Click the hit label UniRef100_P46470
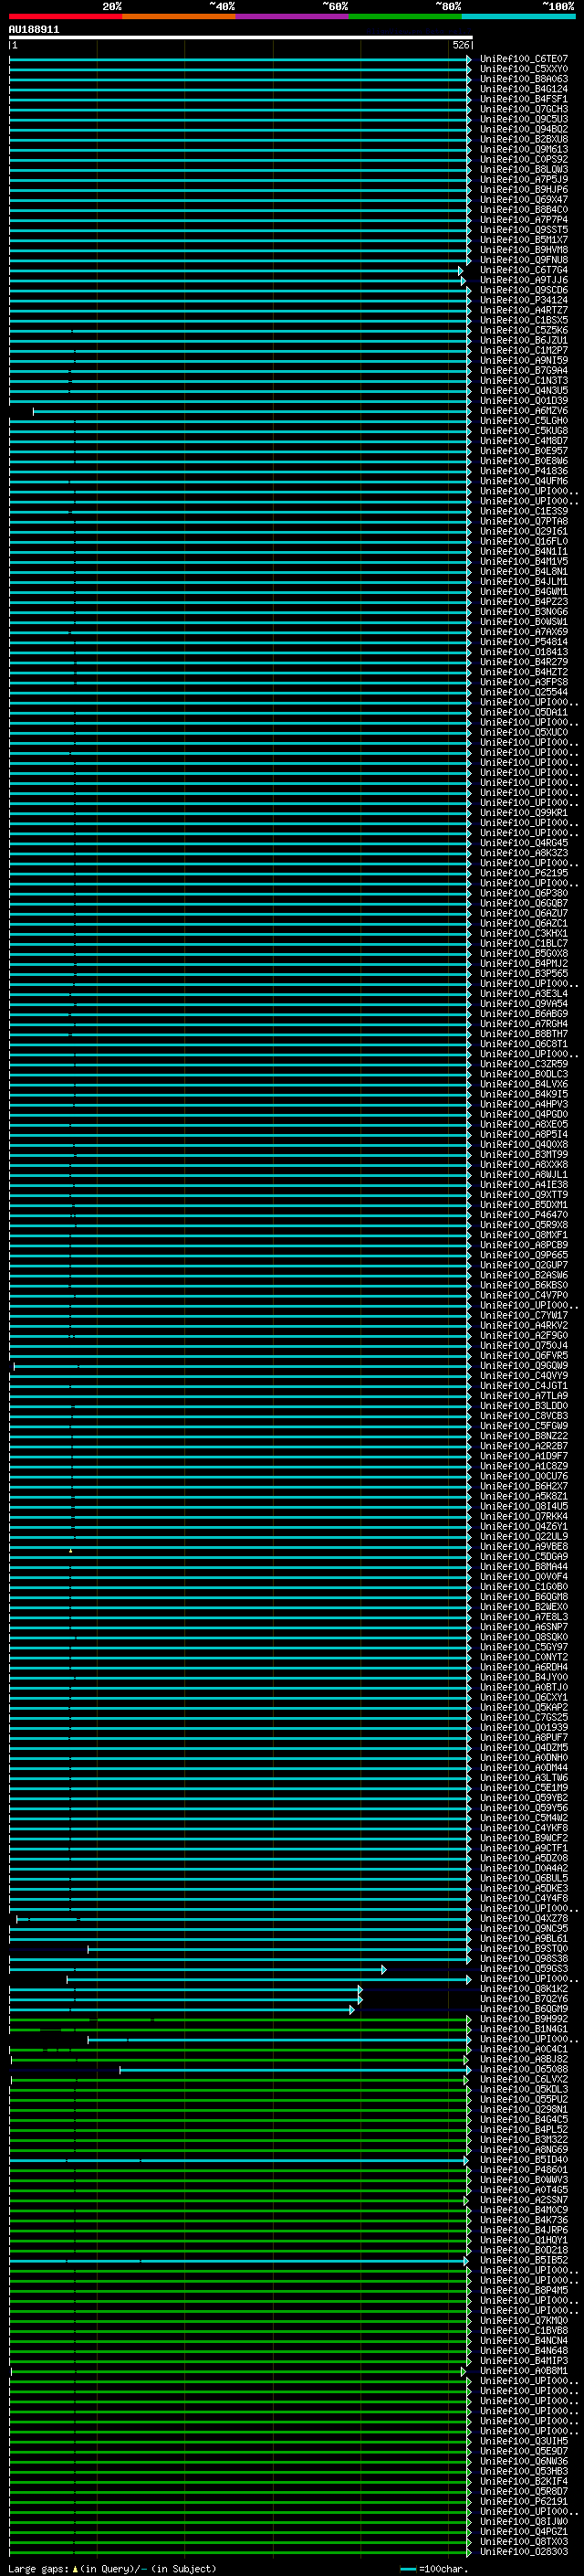This screenshot has width=584, height=2576. (x=523, y=1215)
